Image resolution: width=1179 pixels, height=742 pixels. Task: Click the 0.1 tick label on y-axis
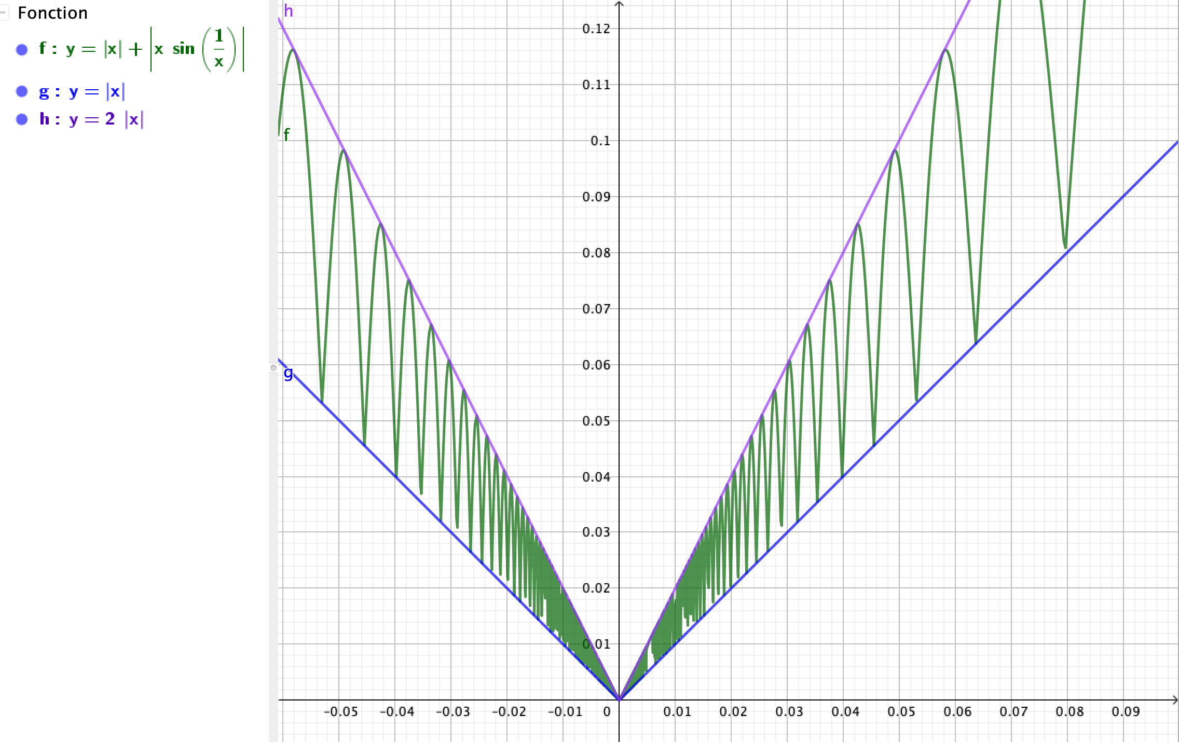pyautogui.click(x=600, y=141)
